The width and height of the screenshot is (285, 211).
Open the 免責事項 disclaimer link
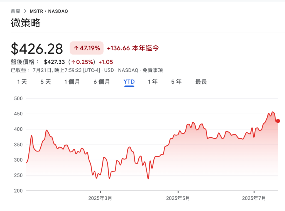[153, 70]
